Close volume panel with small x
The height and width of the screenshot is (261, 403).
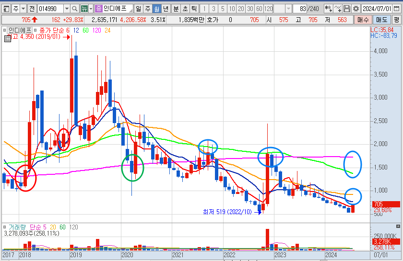[x=398, y=226]
